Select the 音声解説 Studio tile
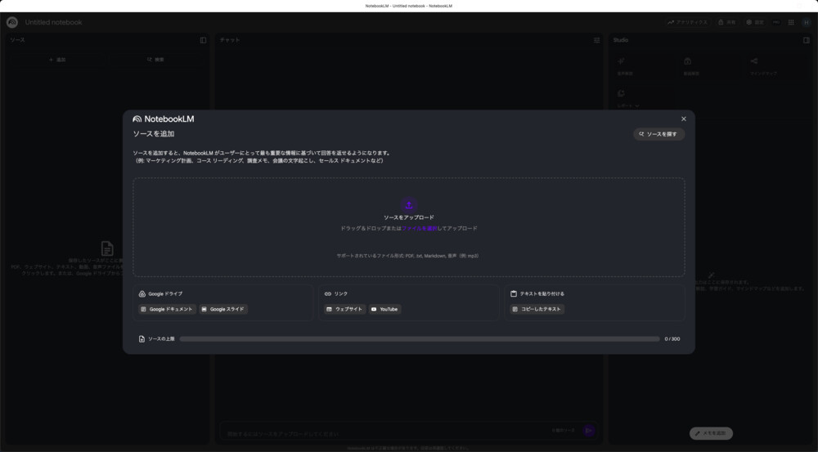Viewport: 818px width, 452px height. (x=643, y=67)
